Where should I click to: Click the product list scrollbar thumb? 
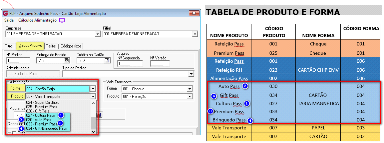(93, 123)
